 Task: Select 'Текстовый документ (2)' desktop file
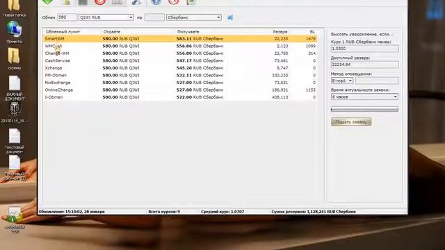point(15,168)
